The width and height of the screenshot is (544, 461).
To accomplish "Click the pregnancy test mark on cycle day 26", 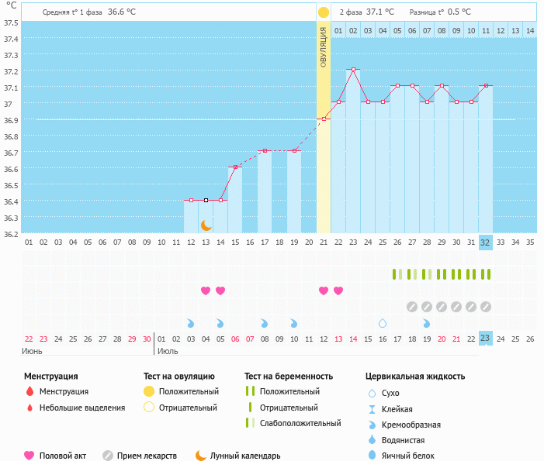I will click(397, 274).
